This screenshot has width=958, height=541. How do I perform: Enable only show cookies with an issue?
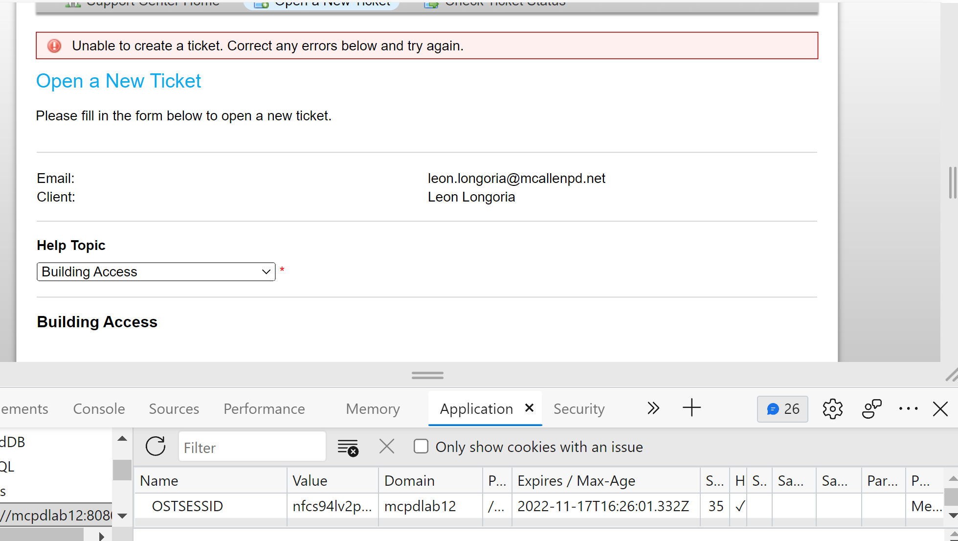point(421,447)
